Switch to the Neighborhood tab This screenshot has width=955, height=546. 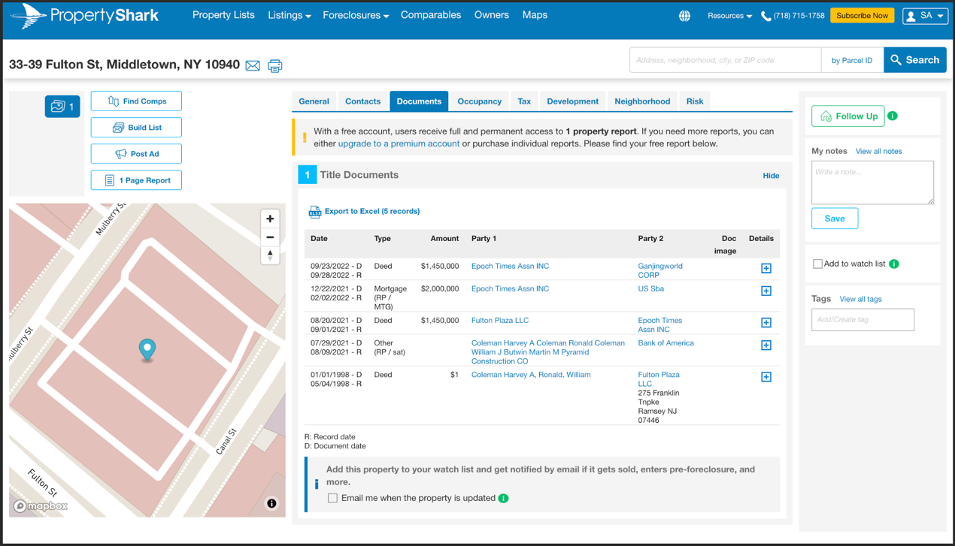click(x=641, y=101)
